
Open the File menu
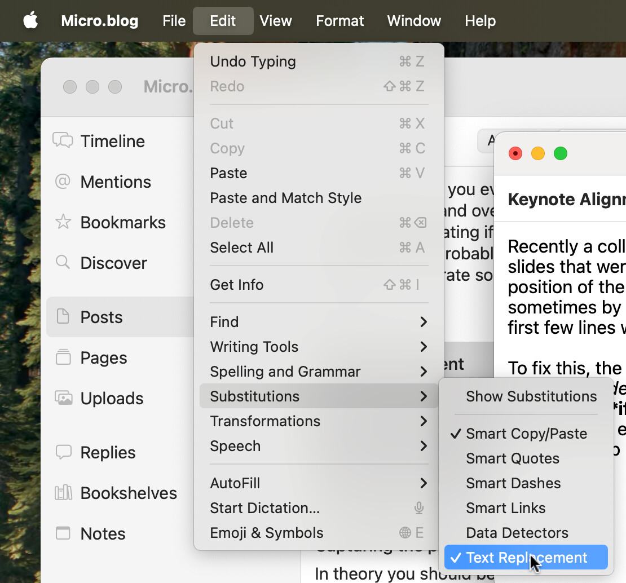tap(174, 21)
